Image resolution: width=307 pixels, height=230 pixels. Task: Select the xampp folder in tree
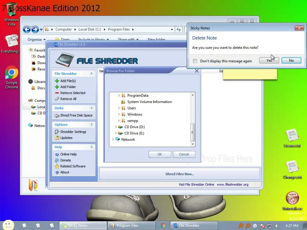pyautogui.click(x=133, y=121)
